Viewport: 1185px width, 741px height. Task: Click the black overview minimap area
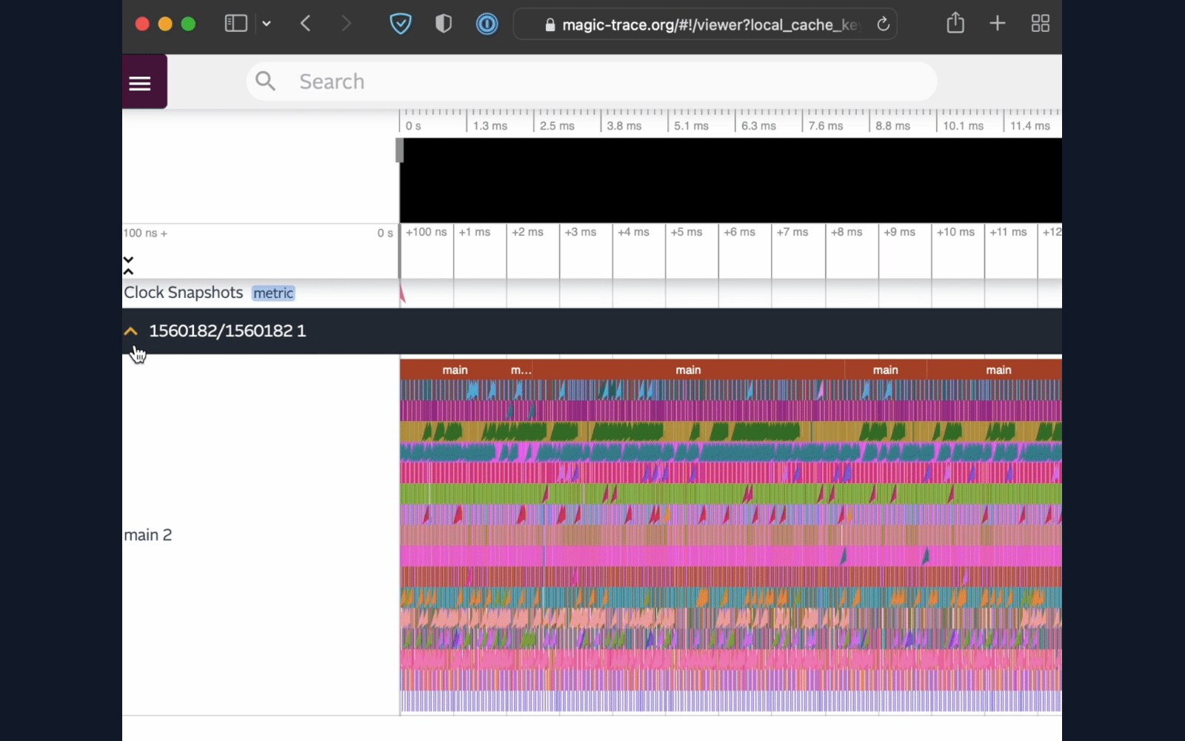coord(731,180)
